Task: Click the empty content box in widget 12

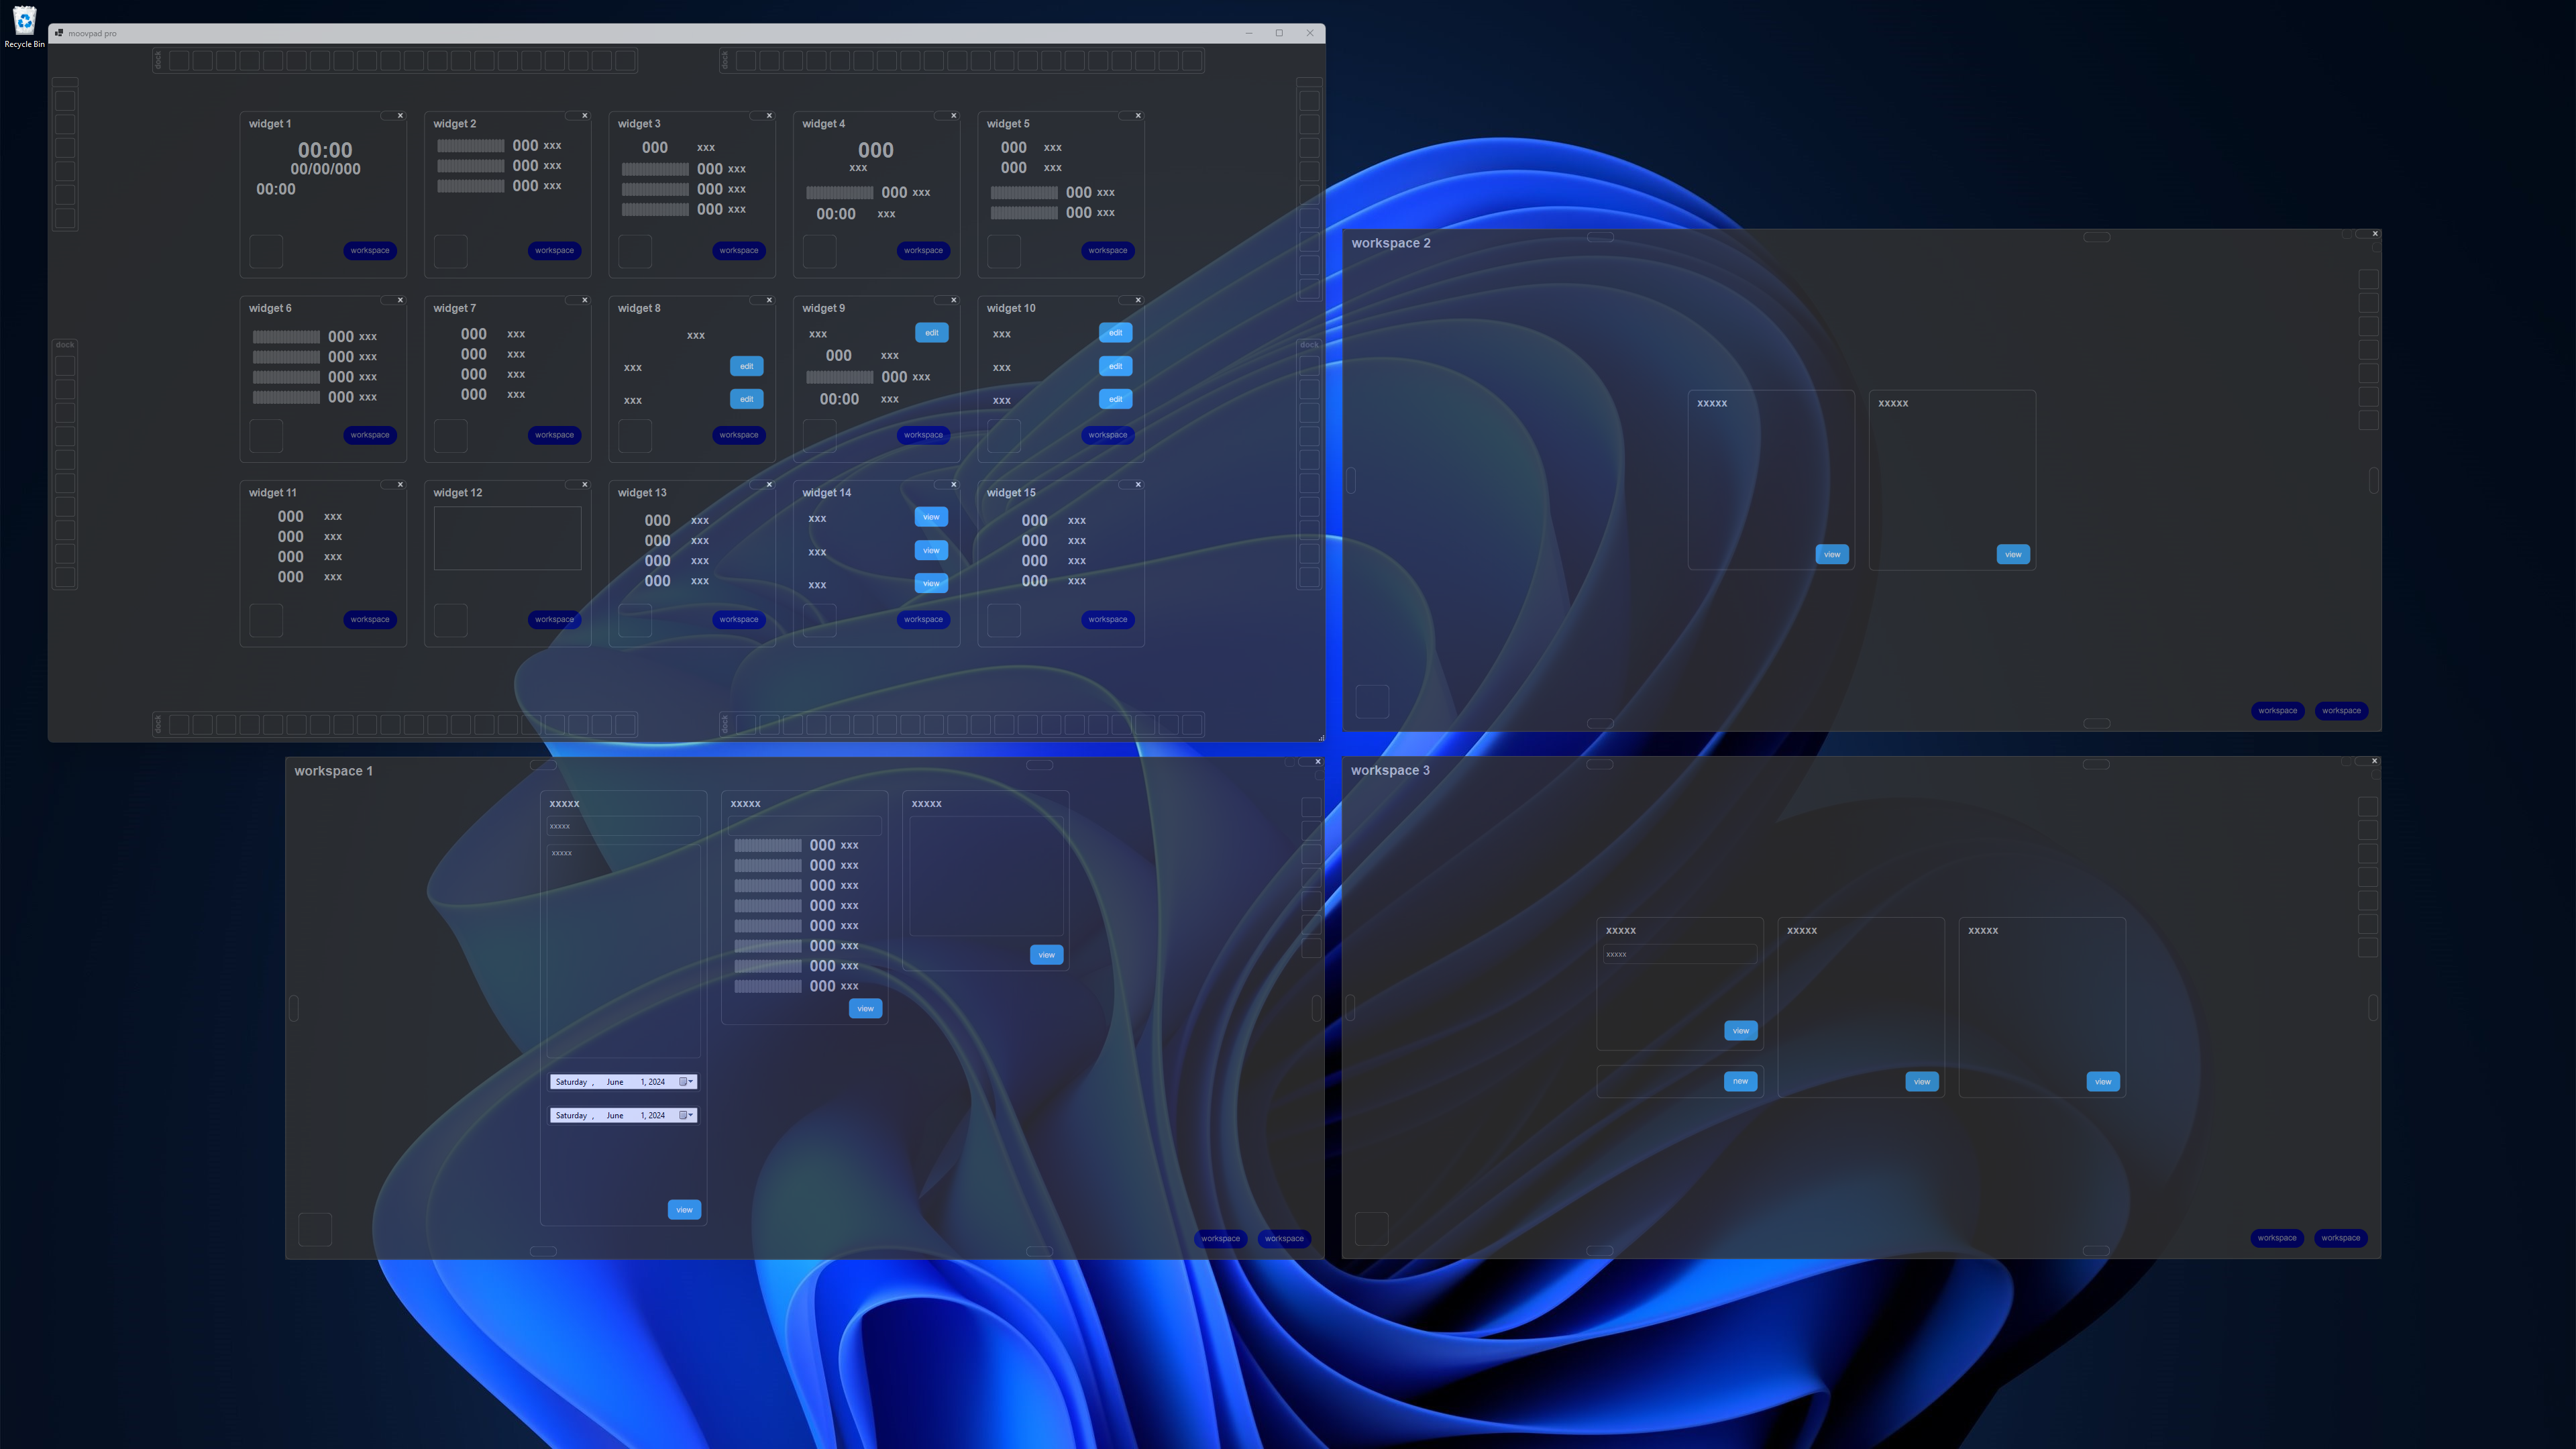Action: coord(507,539)
